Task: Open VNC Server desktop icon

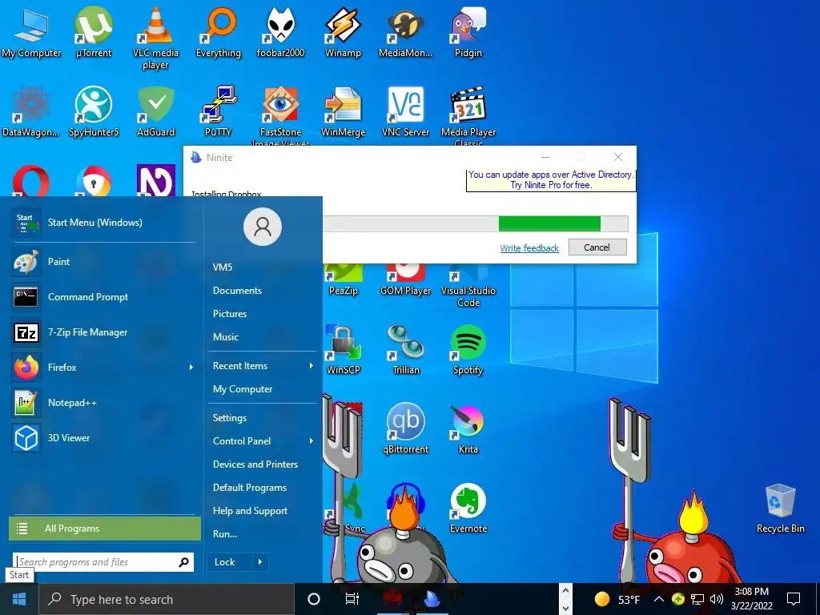Action: (x=406, y=111)
